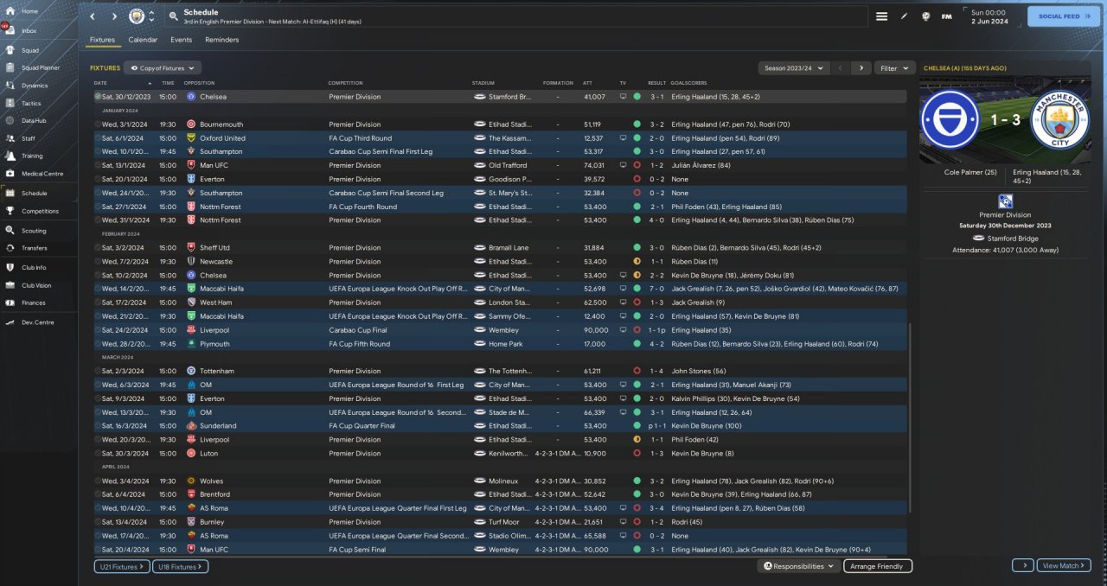Open the Club Vision icon
The height and width of the screenshot is (586, 1107).
(10, 285)
